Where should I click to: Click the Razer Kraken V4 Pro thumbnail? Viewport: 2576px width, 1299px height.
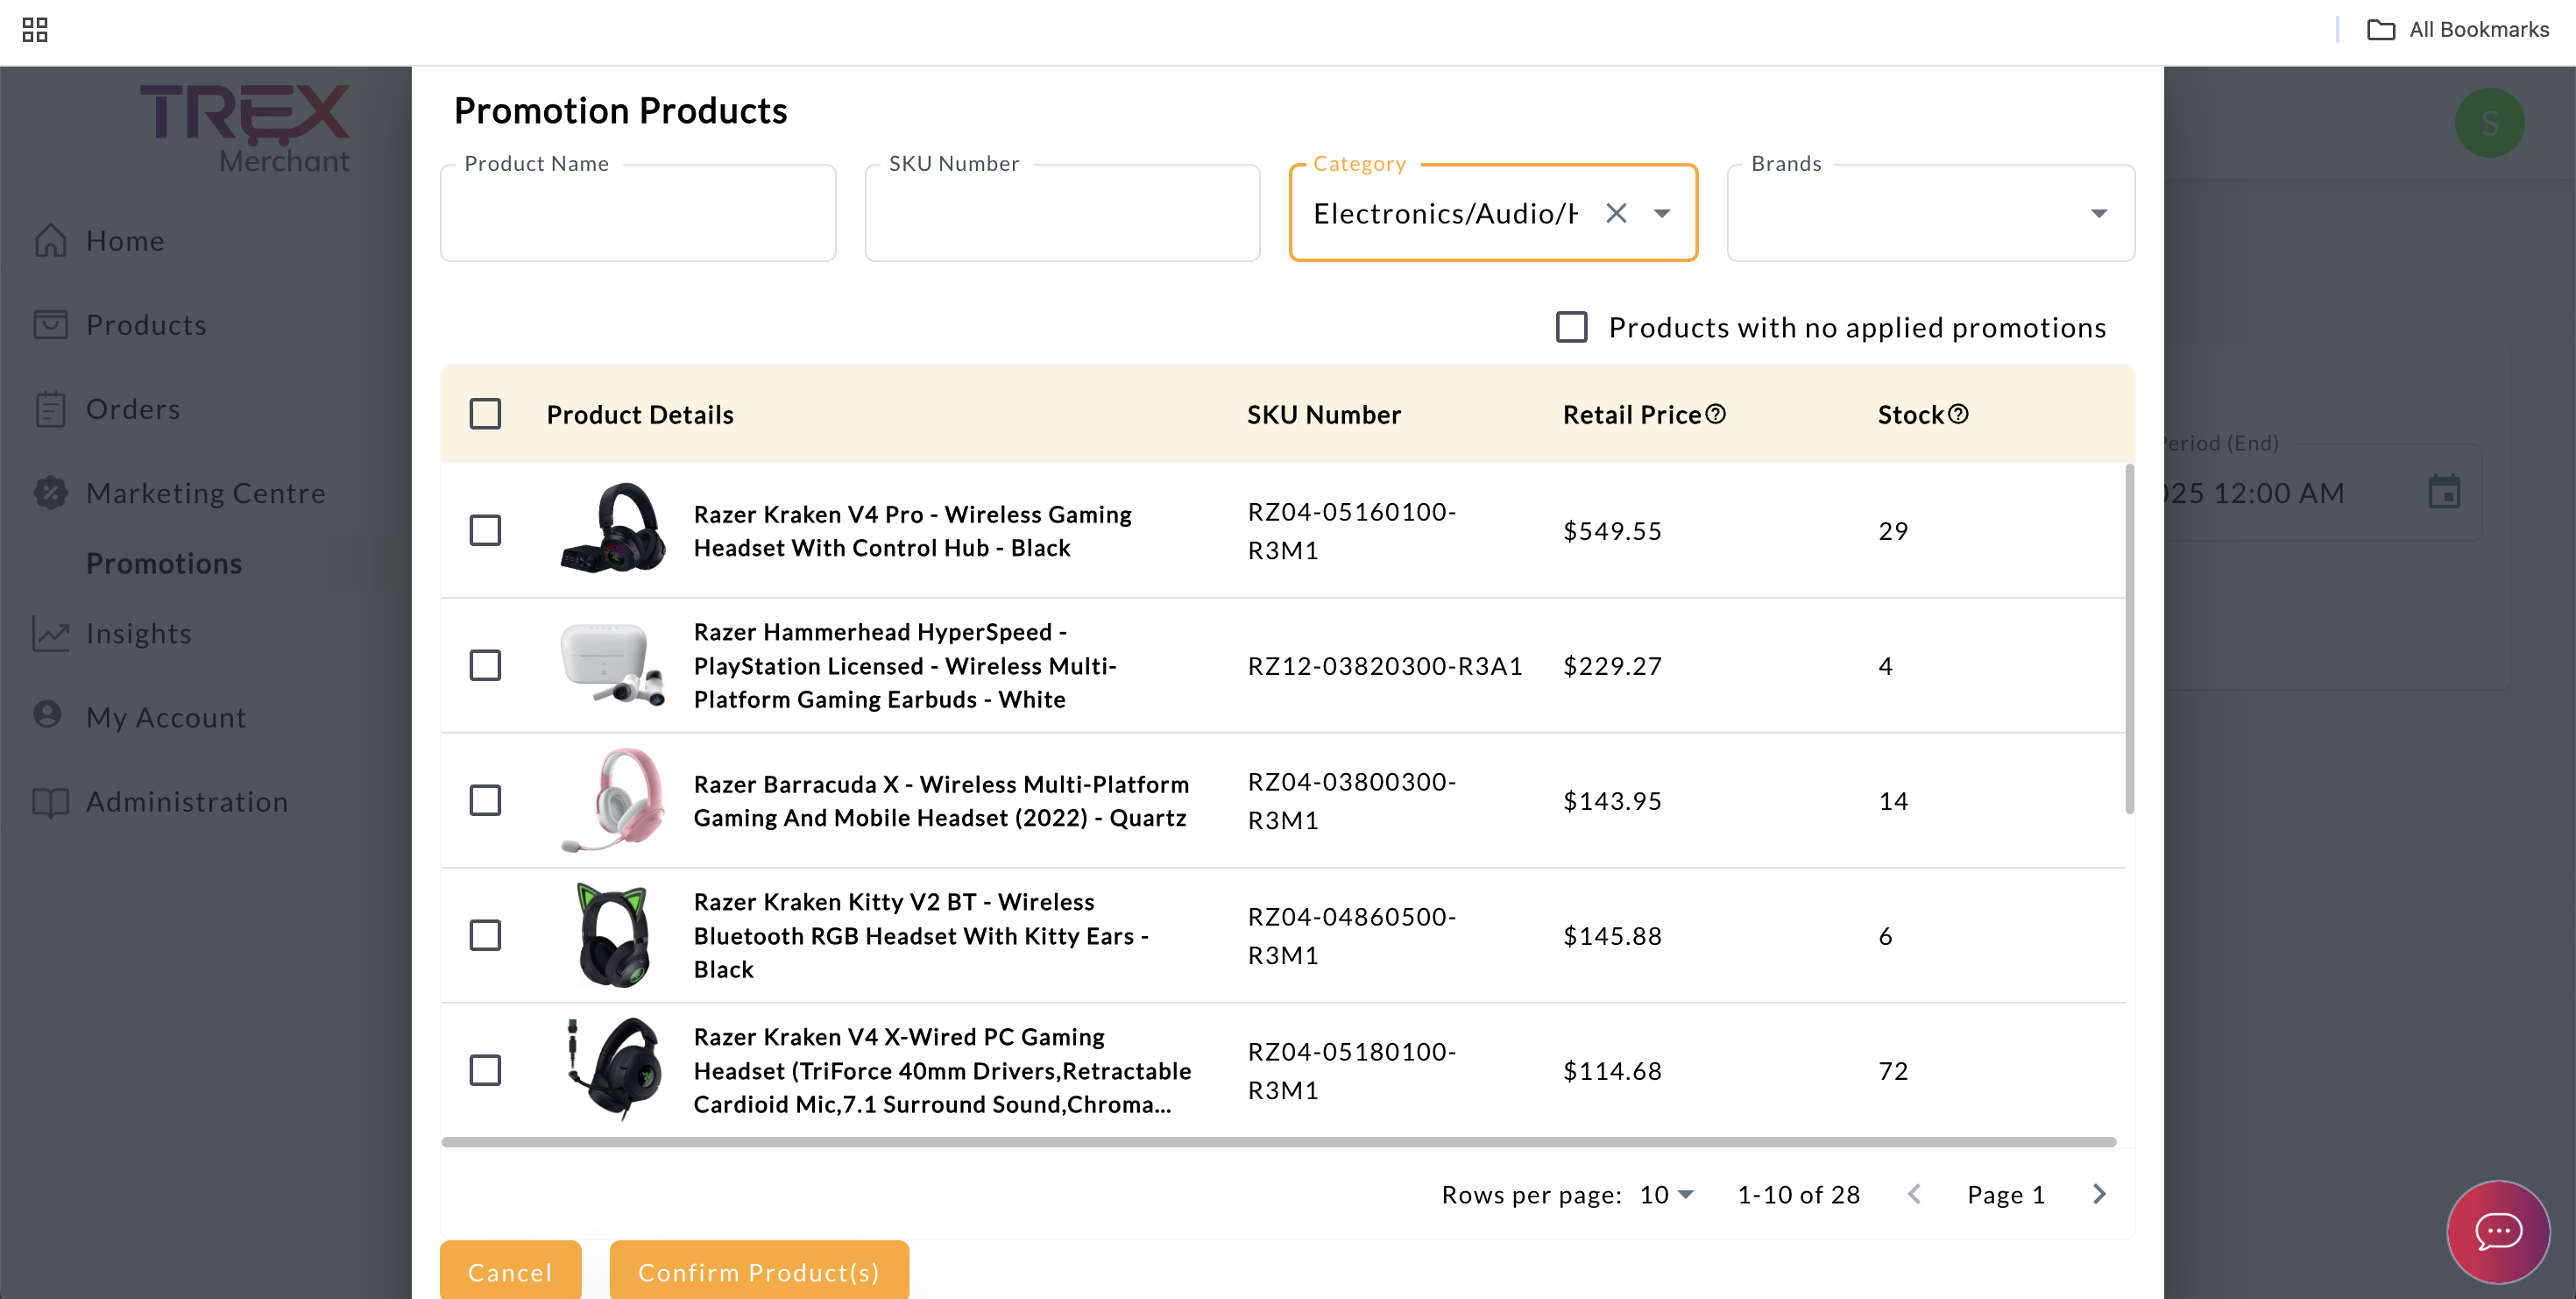[613, 529]
